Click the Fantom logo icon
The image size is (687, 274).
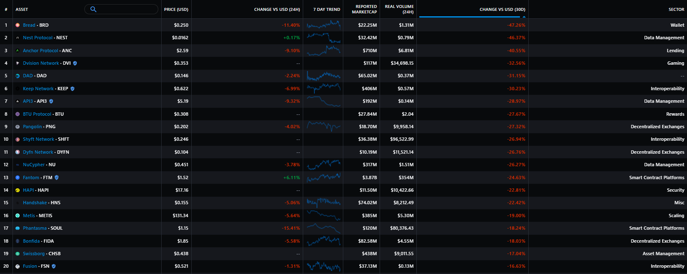pyautogui.click(x=18, y=178)
